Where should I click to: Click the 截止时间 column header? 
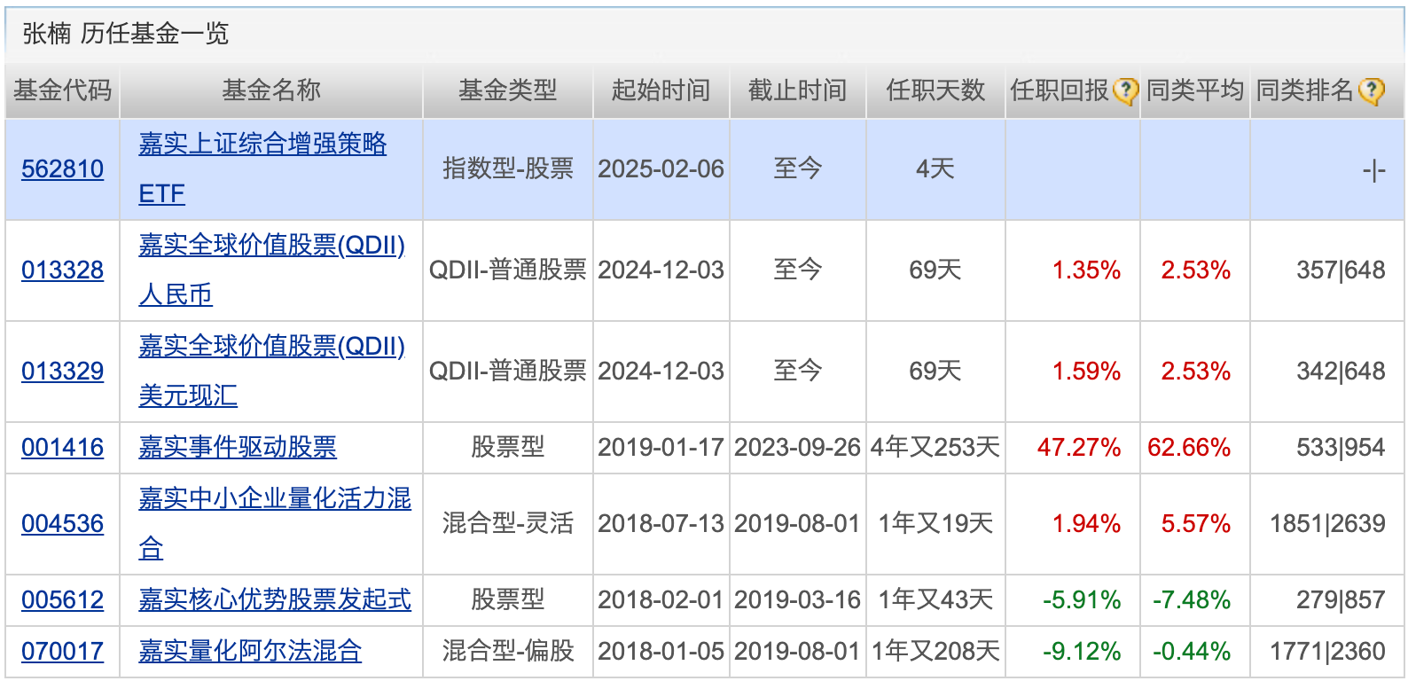798,90
